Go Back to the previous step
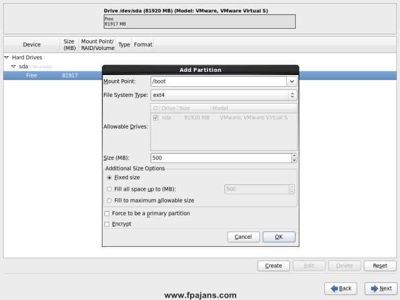This screenshot has width=400, height=300. [341, 289]
